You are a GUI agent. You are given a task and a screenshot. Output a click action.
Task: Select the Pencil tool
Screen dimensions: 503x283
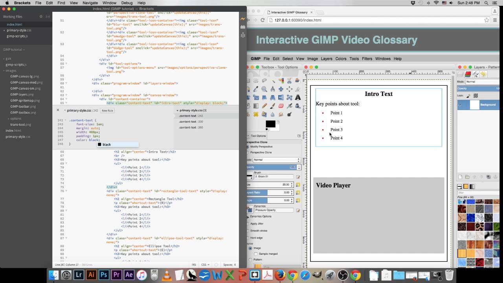click(264, 106)
